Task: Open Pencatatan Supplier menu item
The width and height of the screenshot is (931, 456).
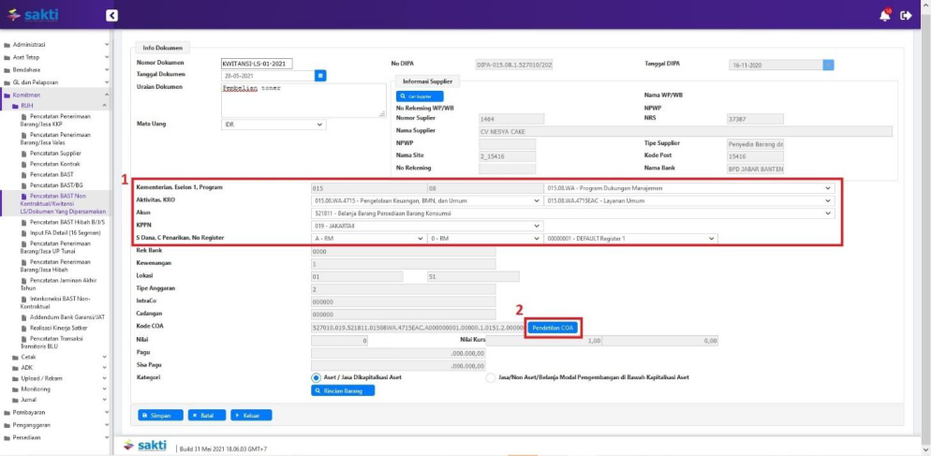Action: [55, 151]
